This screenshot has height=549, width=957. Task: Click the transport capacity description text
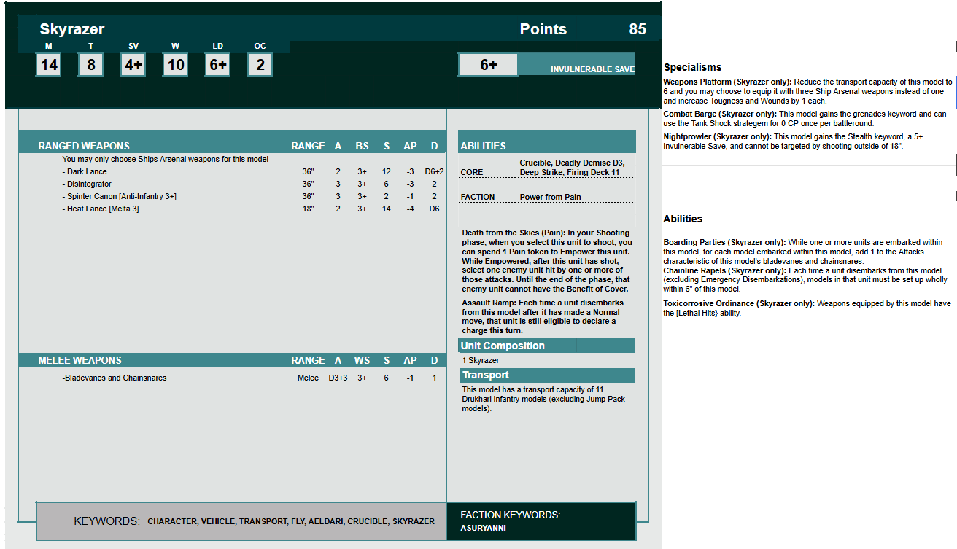pos(543,399)
